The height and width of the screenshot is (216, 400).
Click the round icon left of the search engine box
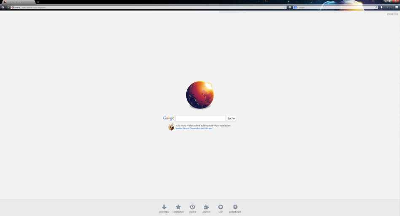point(290,8)
